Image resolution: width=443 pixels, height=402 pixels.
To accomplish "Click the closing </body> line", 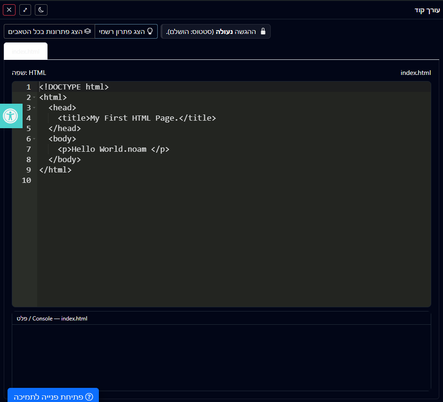I will pyautogui.click(x=64, y=160).
